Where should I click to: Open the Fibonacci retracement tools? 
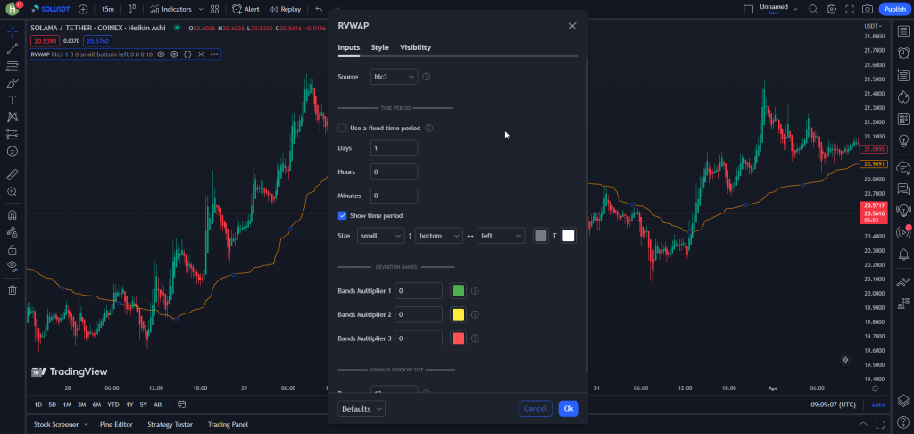(x=12, y=65)
